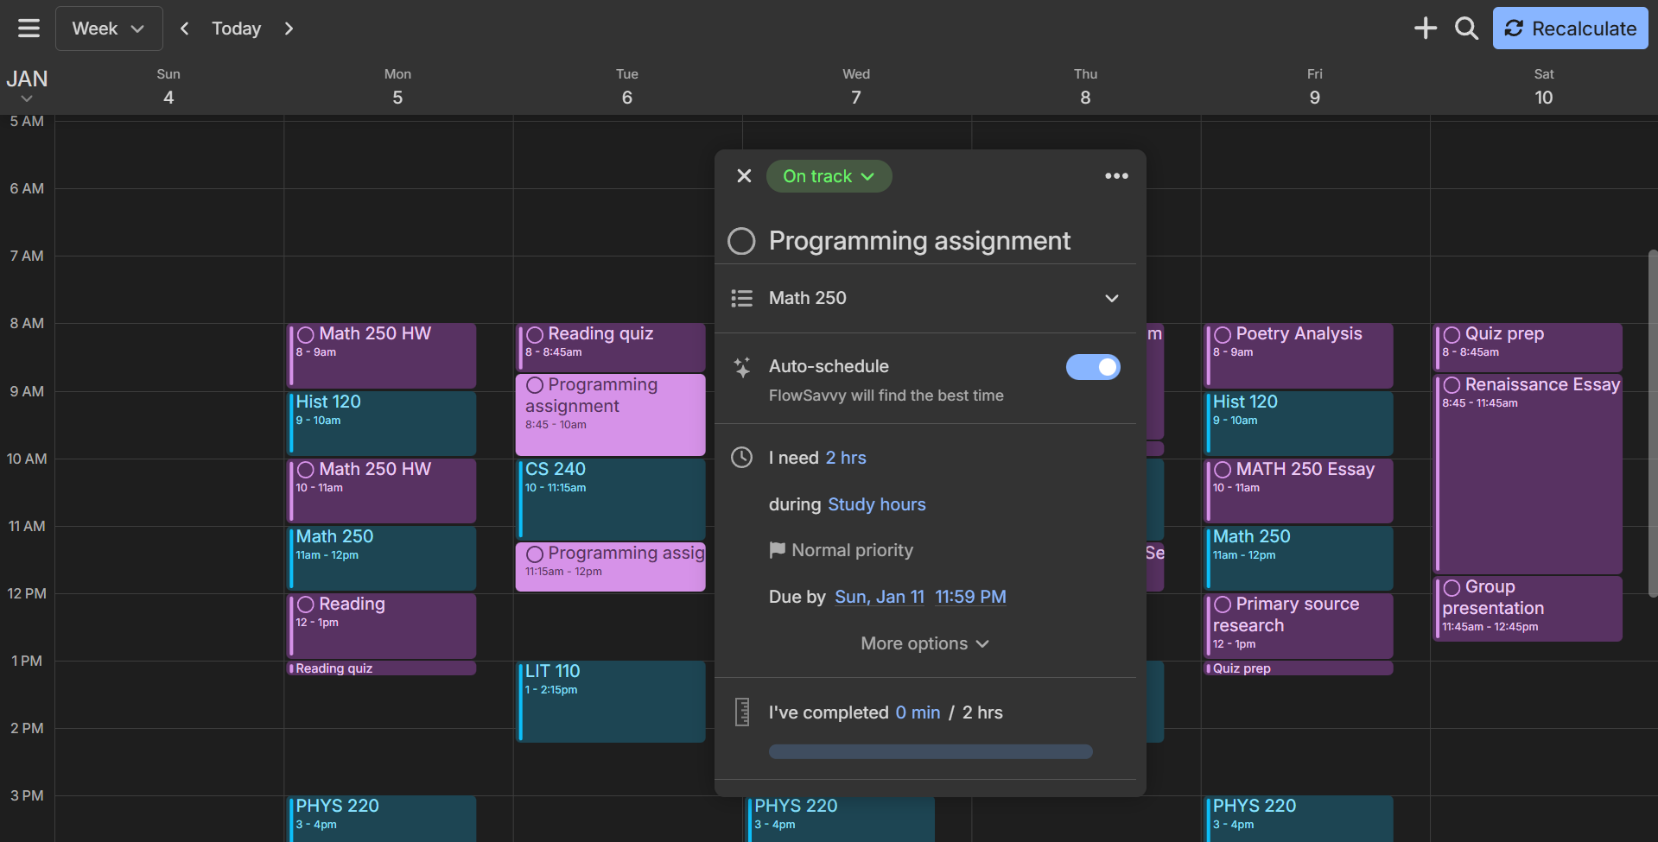Open the Week view dropdown
This screenshot has width=1658, height=842.
[x=109, y=28]
